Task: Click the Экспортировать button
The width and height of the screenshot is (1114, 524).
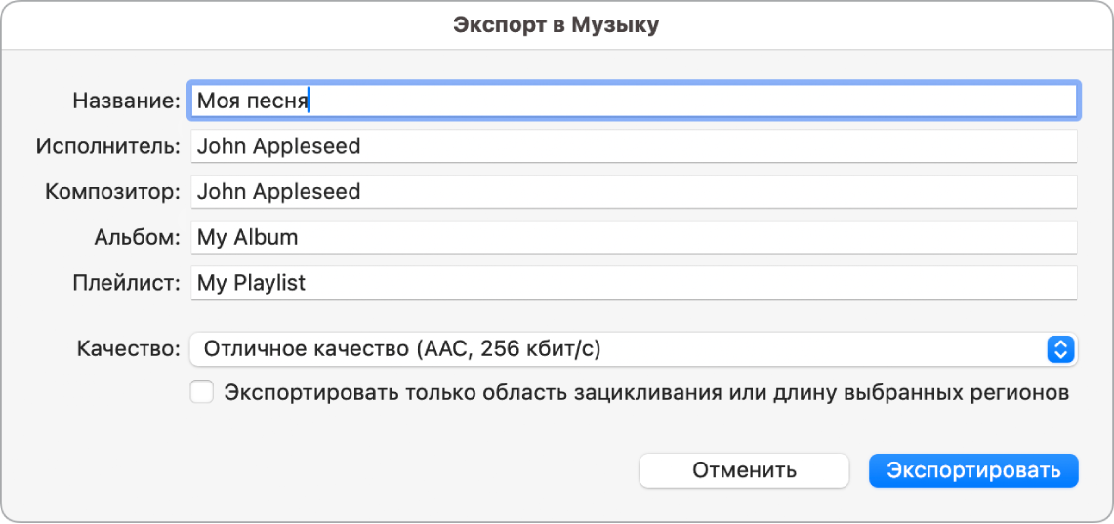Action: pos(973,470)
